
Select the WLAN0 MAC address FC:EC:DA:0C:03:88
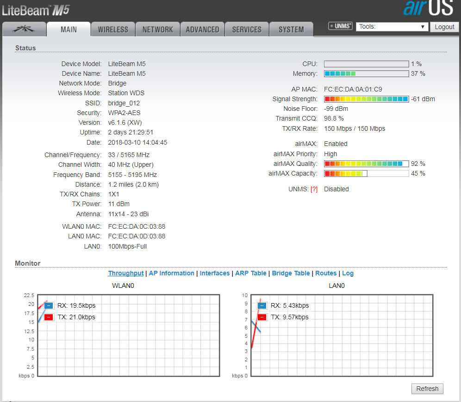tap(137, 226)
